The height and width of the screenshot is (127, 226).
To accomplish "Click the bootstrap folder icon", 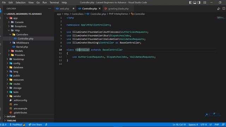I will point(11,59).
